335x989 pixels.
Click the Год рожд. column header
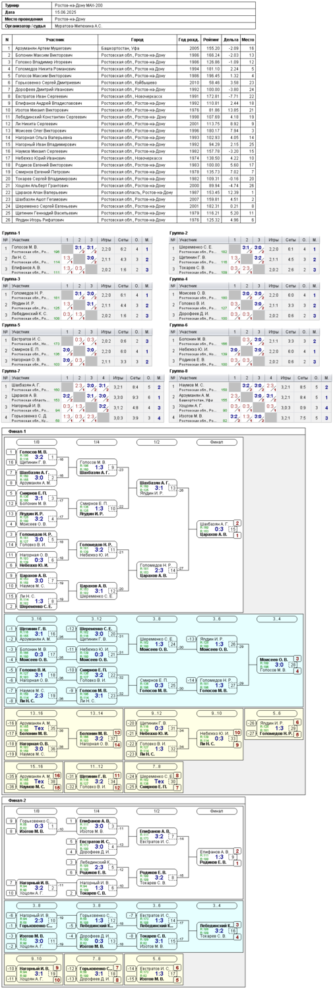188,40
